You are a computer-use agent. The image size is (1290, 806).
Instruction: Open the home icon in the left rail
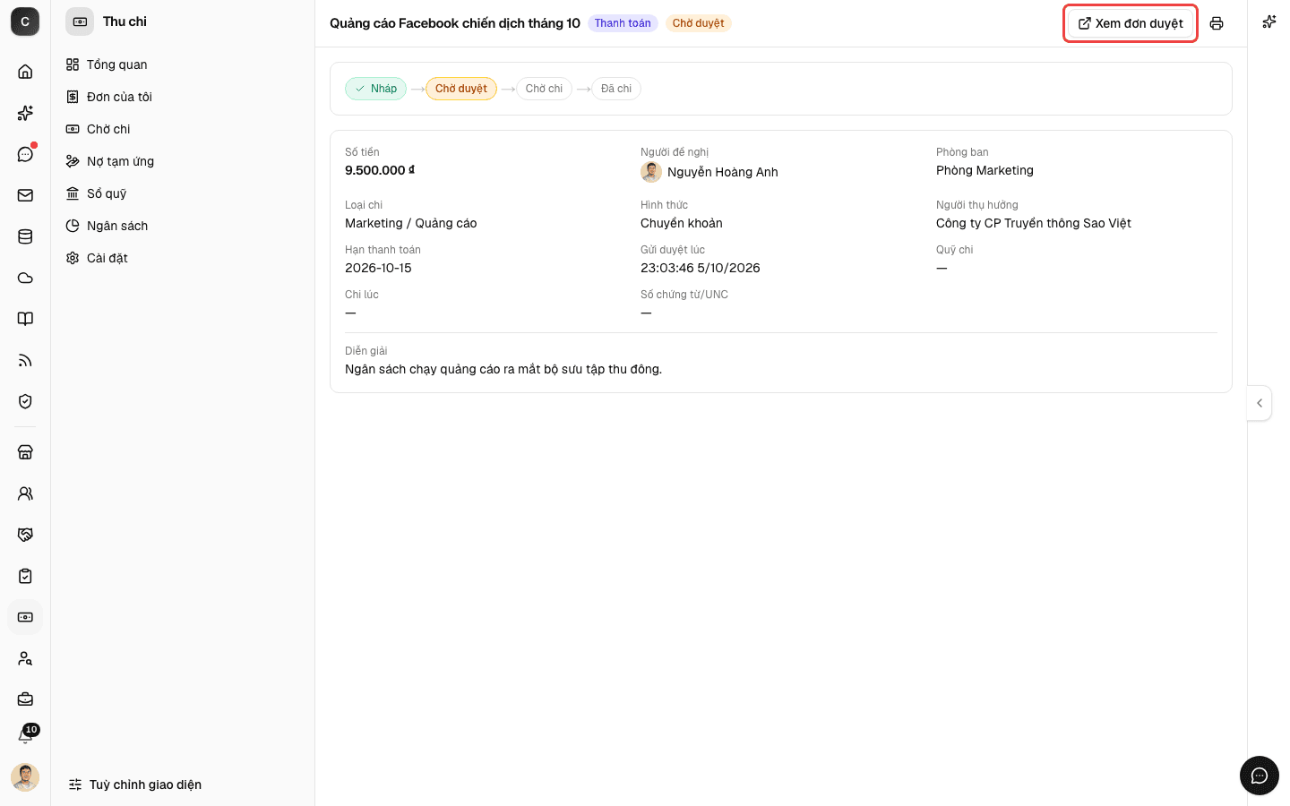pyautogui.click(x=25, y=72)
